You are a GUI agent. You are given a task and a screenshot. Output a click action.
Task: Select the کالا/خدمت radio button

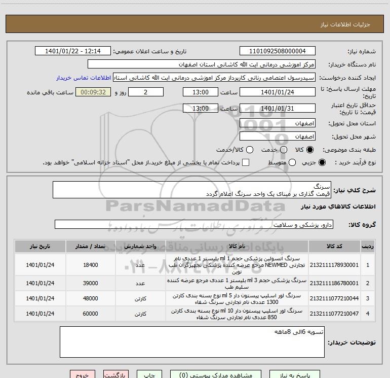[250, 150]
